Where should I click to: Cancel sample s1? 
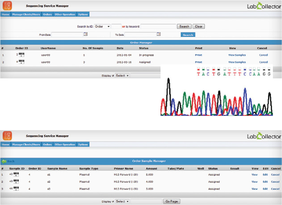(x=275, y=174)
